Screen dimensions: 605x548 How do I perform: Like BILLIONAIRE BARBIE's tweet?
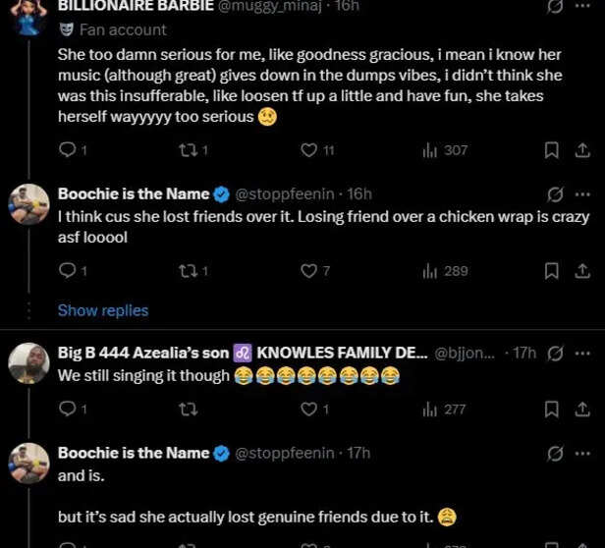[308, 150]
